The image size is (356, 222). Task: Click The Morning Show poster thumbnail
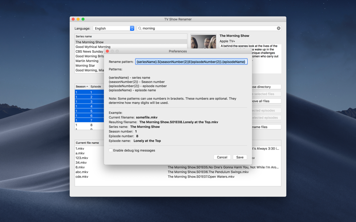203,41
